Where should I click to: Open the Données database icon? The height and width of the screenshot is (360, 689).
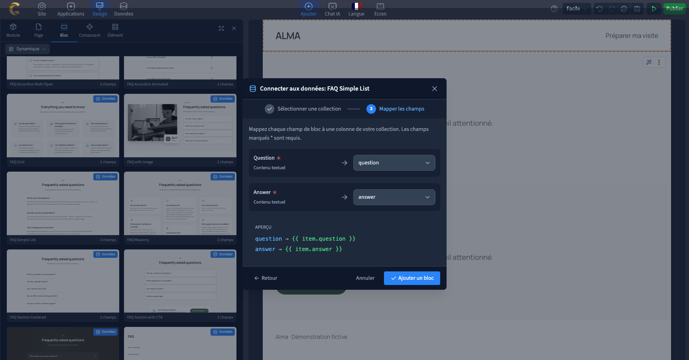[x=124, y=6]
